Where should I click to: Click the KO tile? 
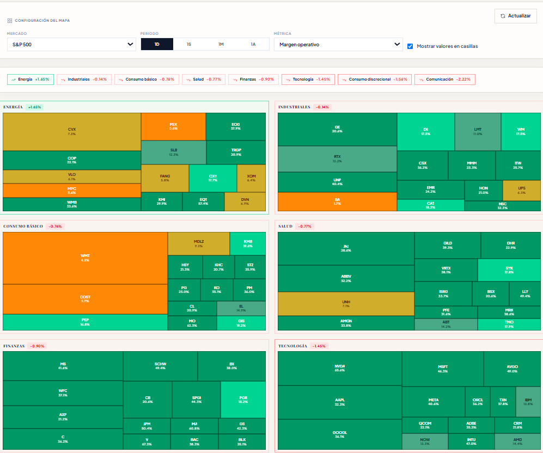[x=216, y=290]
